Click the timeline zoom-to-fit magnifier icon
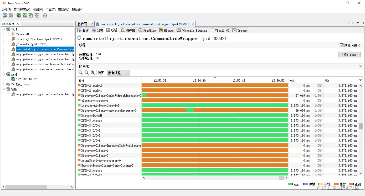365x196 pixels. (92, 73)
